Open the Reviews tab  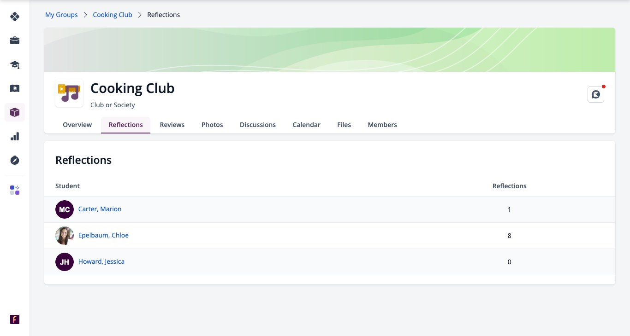(x=172, y=125)
